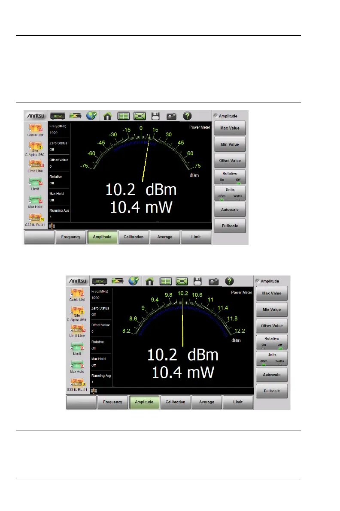Open the Home icon on the -75 to 75 dial screen
Screen dimensions: 340x511
click(107, 116)
